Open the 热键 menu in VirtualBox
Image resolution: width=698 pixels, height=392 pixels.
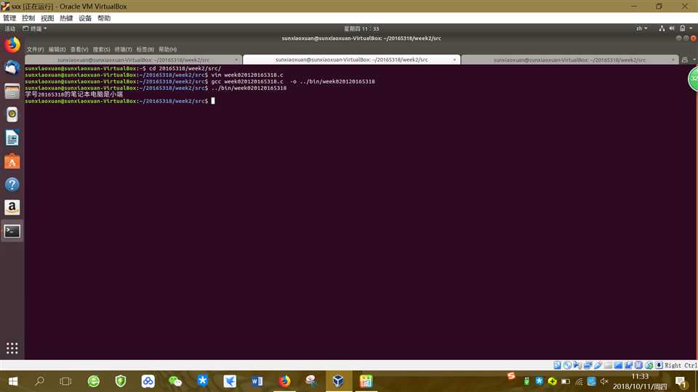click(x=66, y=18)
